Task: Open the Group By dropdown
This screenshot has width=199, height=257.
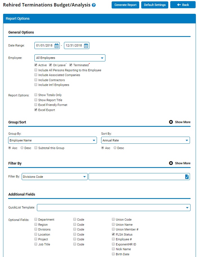Action: [52, 140]
